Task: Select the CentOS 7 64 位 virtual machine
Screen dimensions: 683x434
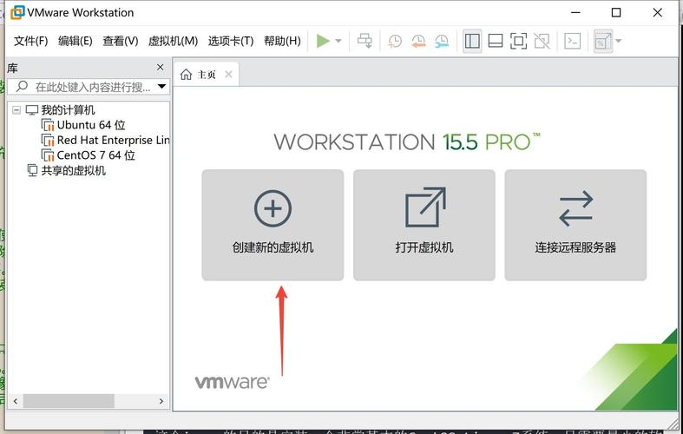Action: 95,155
